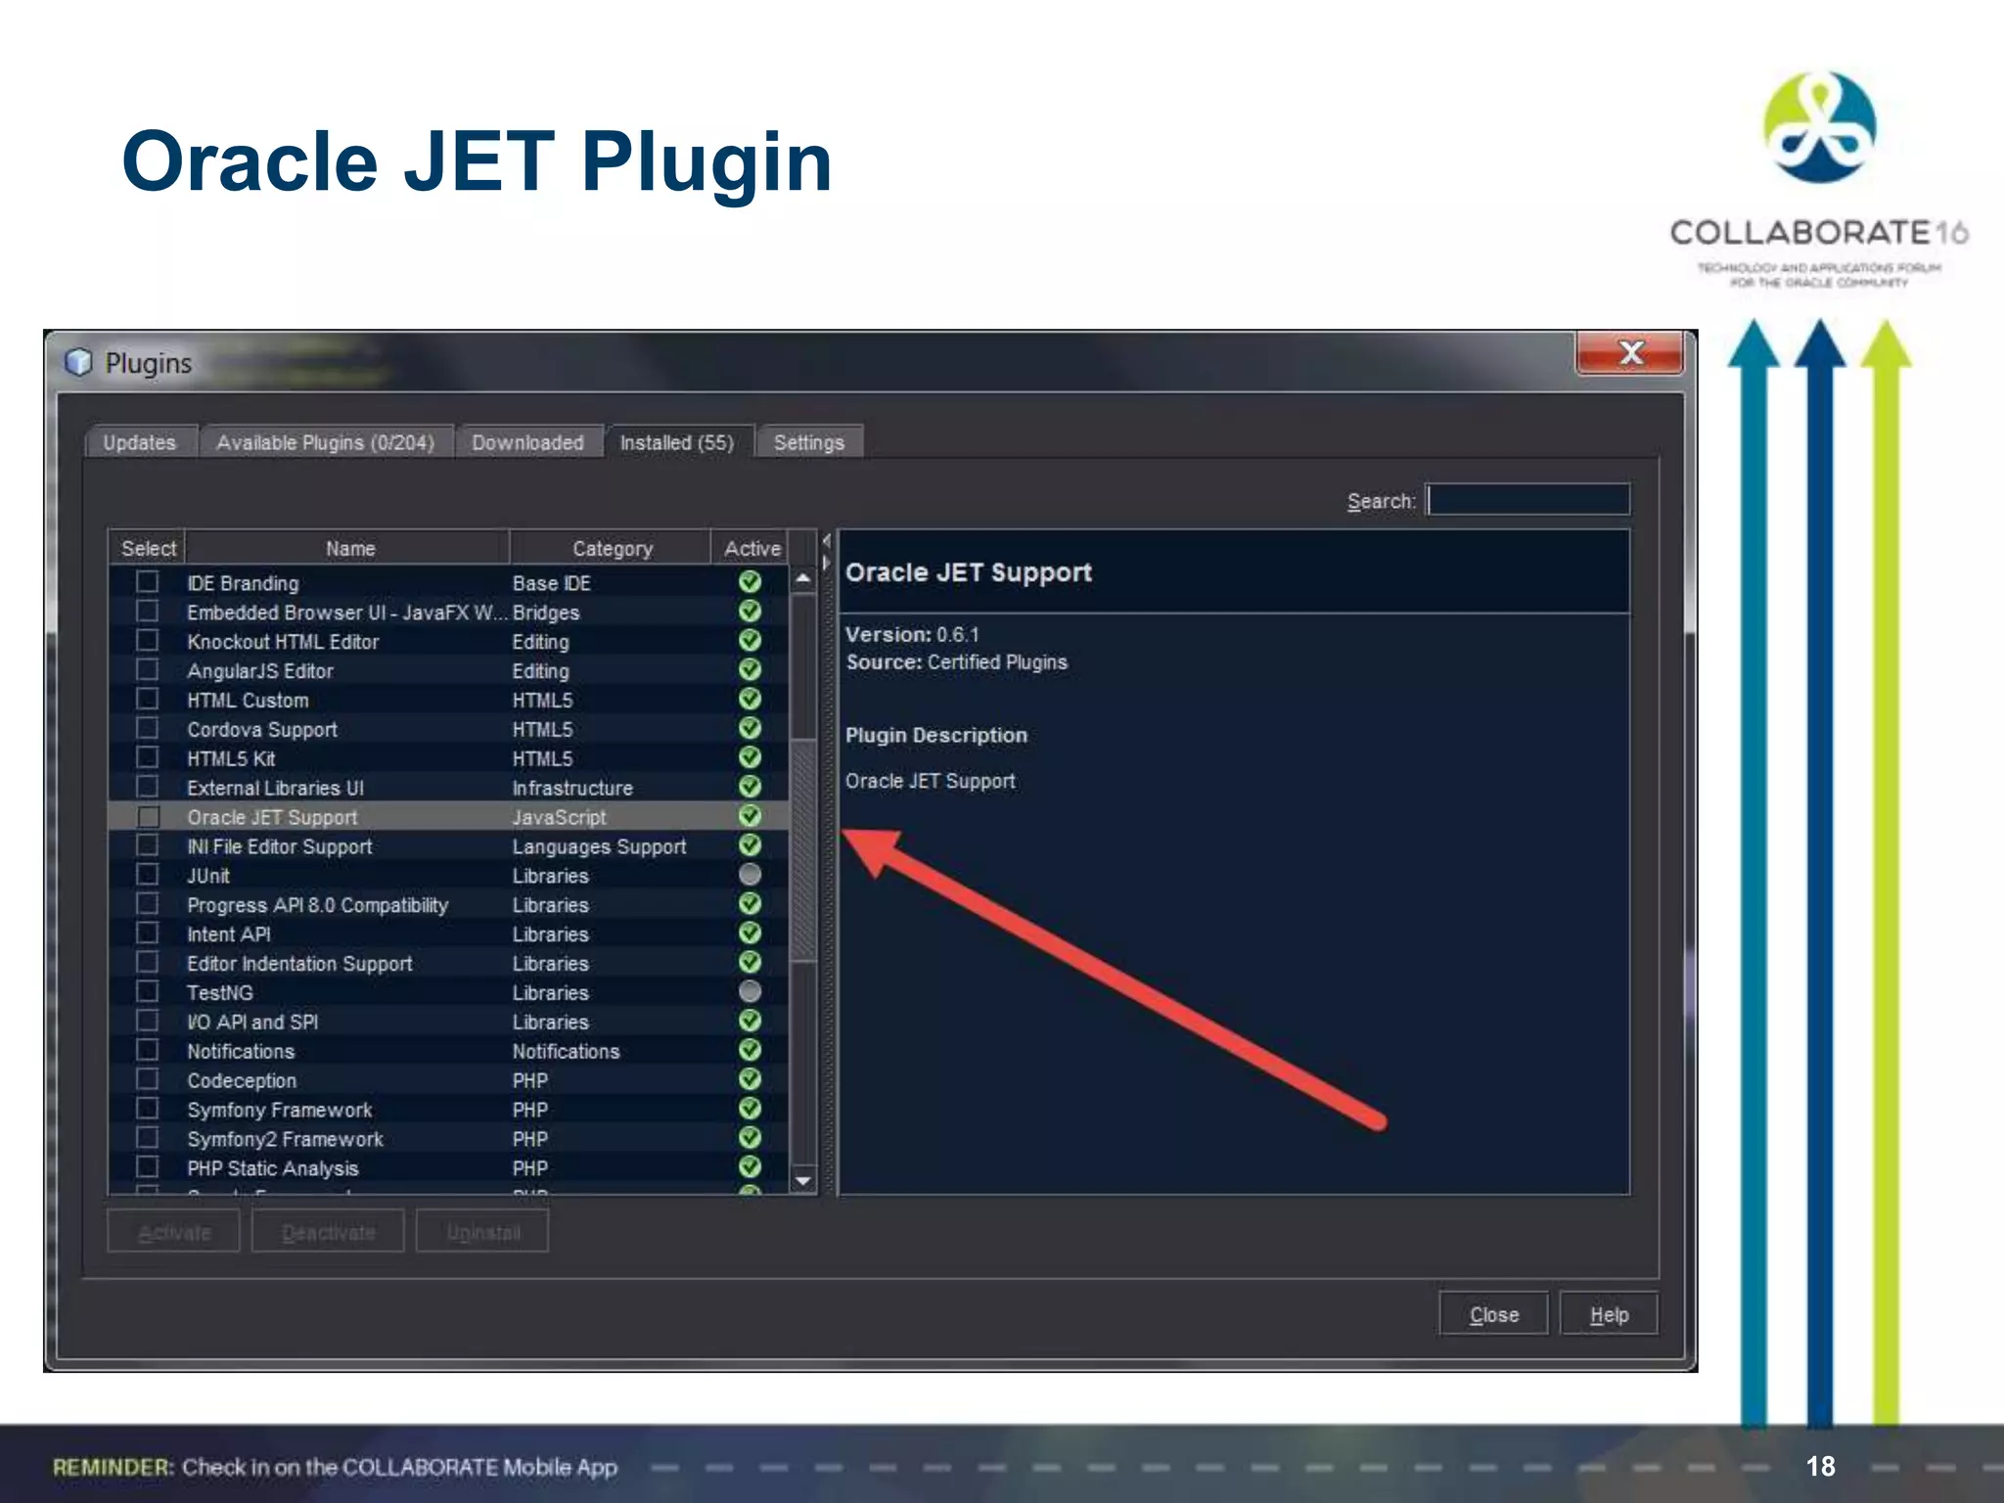The width and height of the screenshot is (2004, 1503).
Task: Check the JUnit plugin checkbox
Action: coord(148,875)
